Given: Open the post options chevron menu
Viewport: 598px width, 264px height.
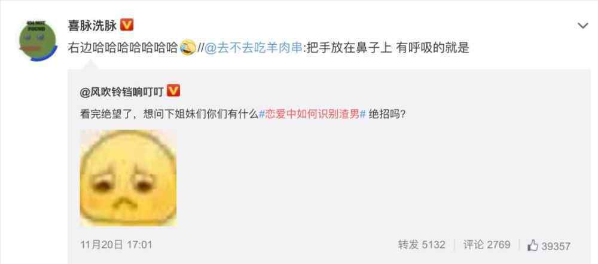Looking at the screenshot, I should tap(582, 26).
